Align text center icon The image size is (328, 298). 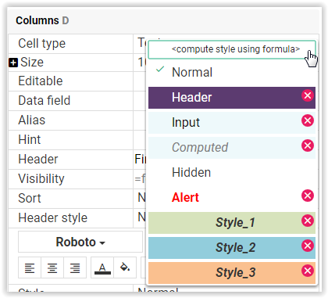click(x=52, y=267)
